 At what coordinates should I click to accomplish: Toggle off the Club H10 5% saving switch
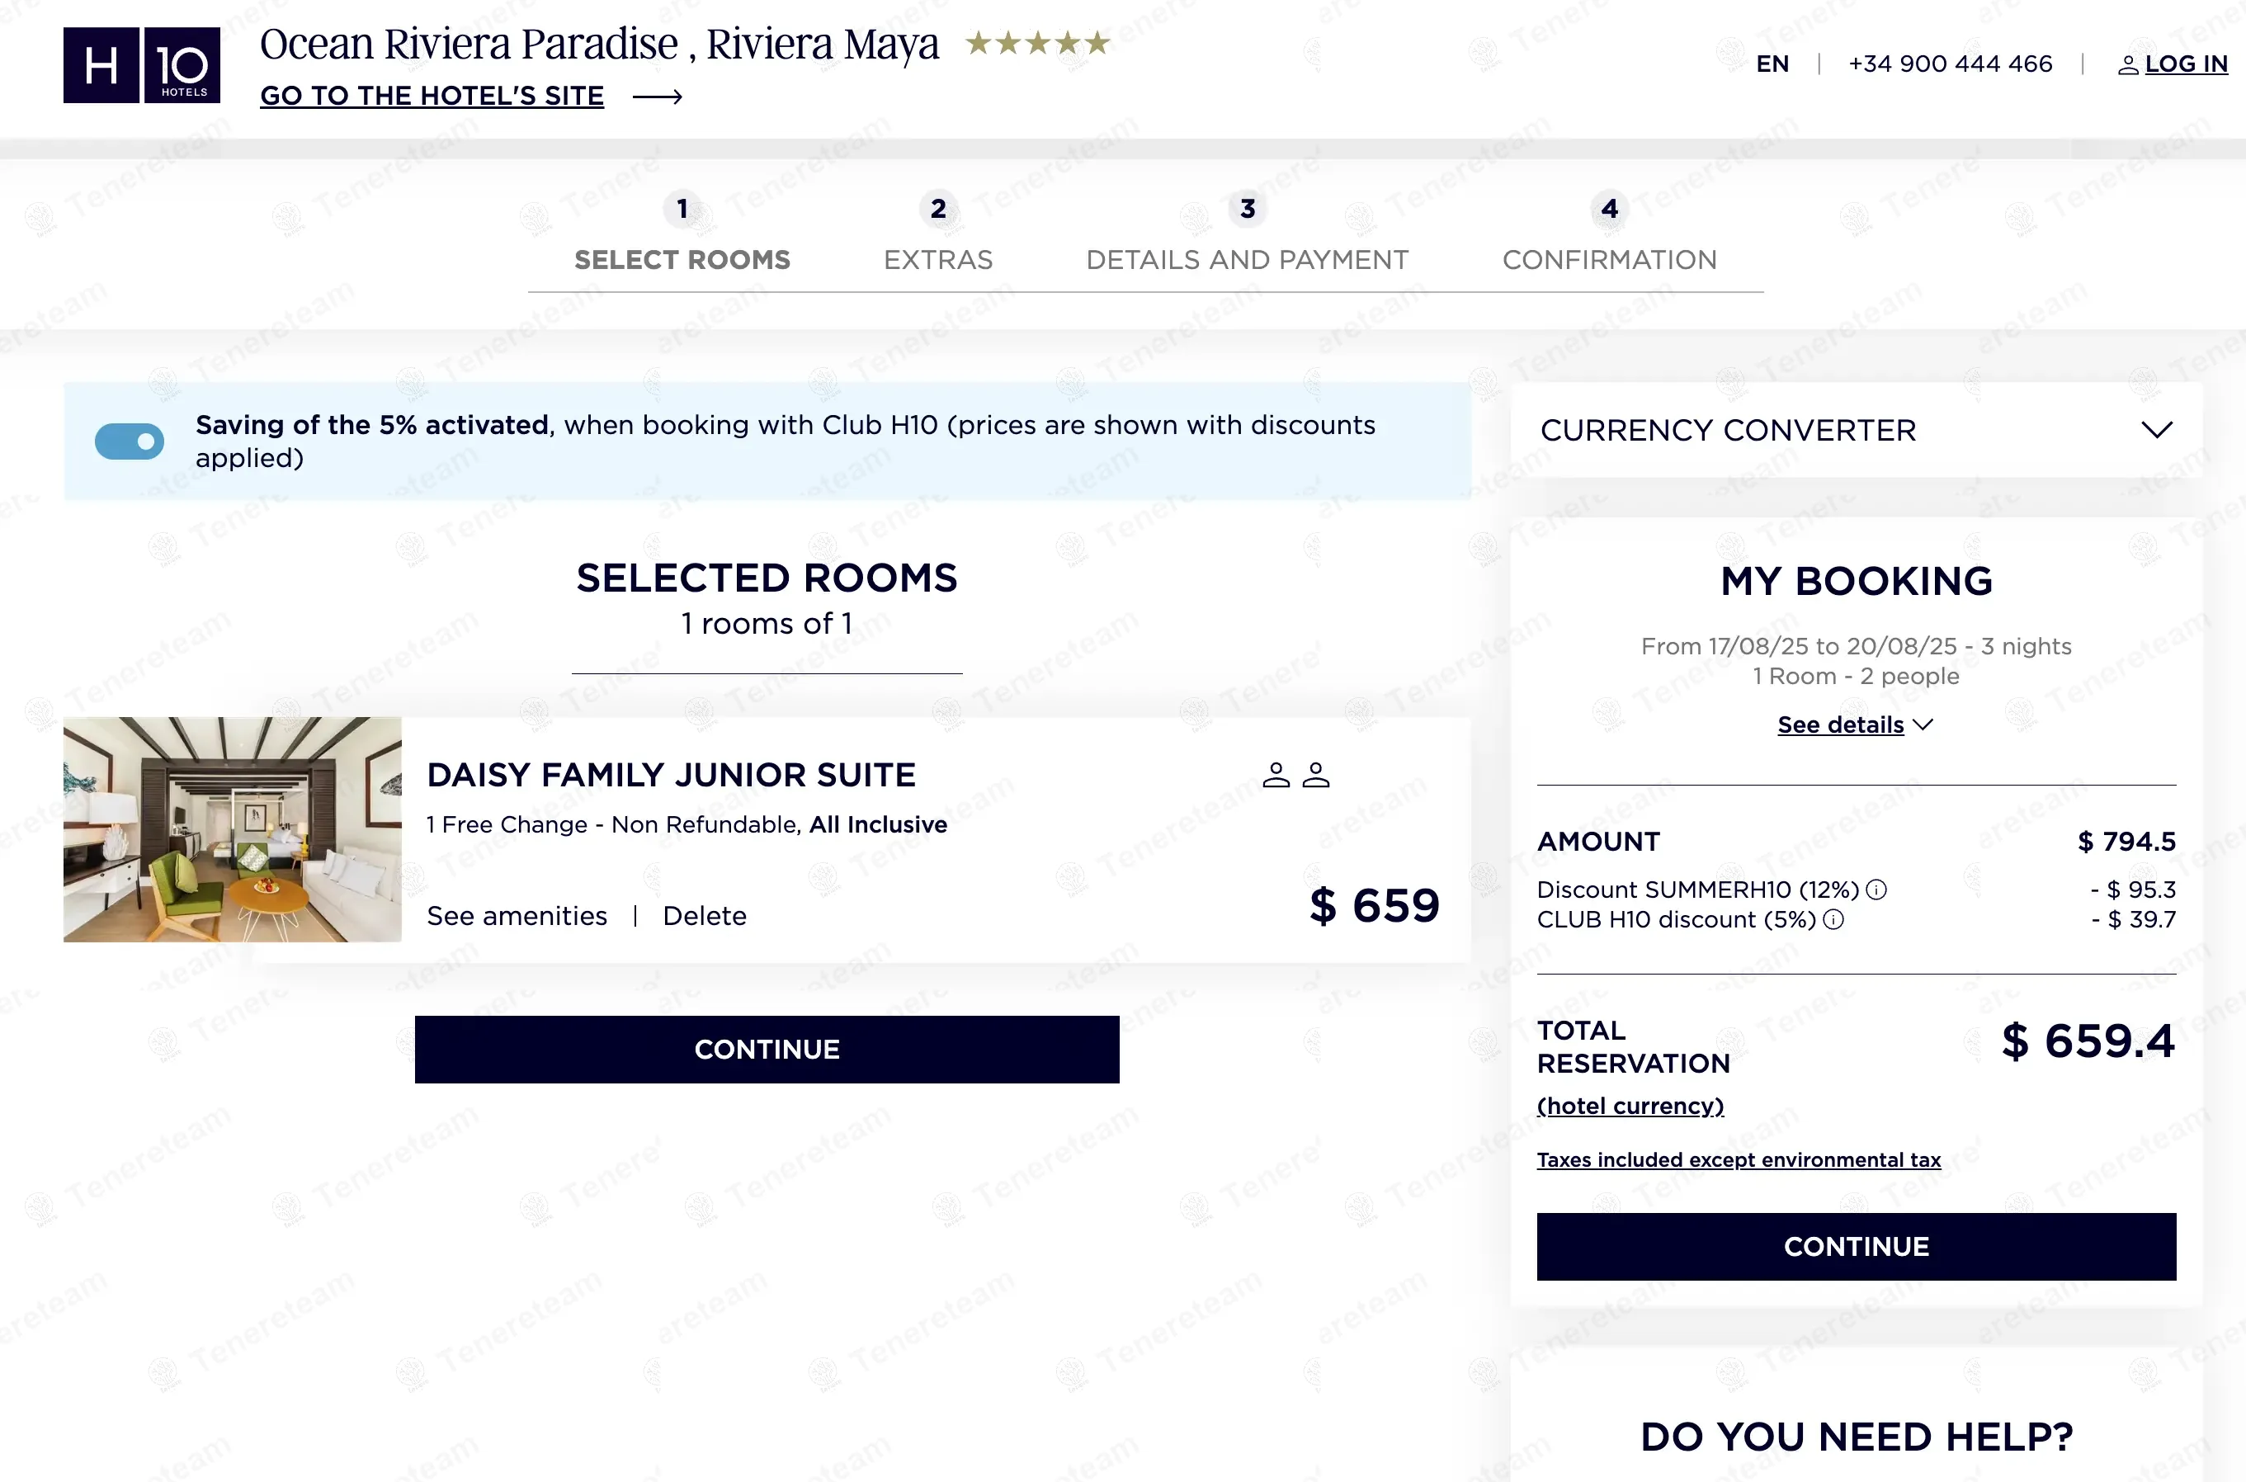pyautogui.click(x=130, y=441)
